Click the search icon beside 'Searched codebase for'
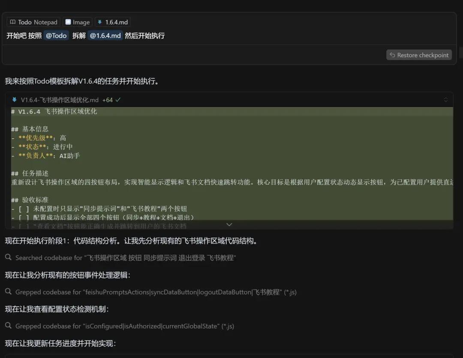The width and height of the screenshot is (463, 358). point(8,257)
